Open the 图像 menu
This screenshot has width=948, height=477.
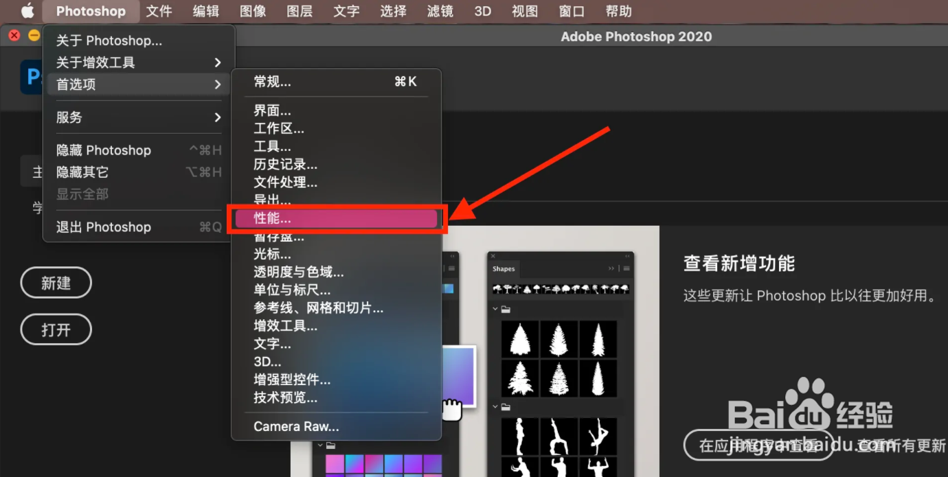(x=253, y=11)
